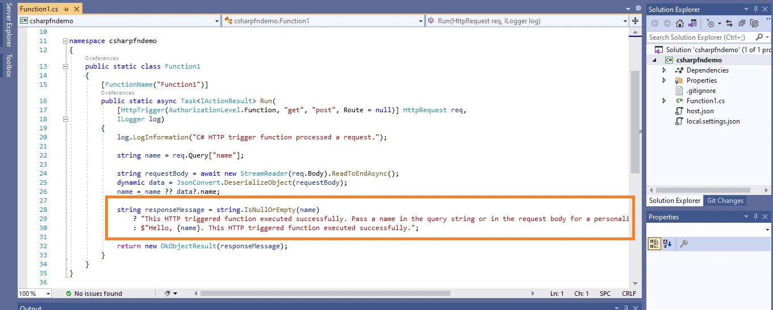Open the Toolbox side tab

point(9,65)
